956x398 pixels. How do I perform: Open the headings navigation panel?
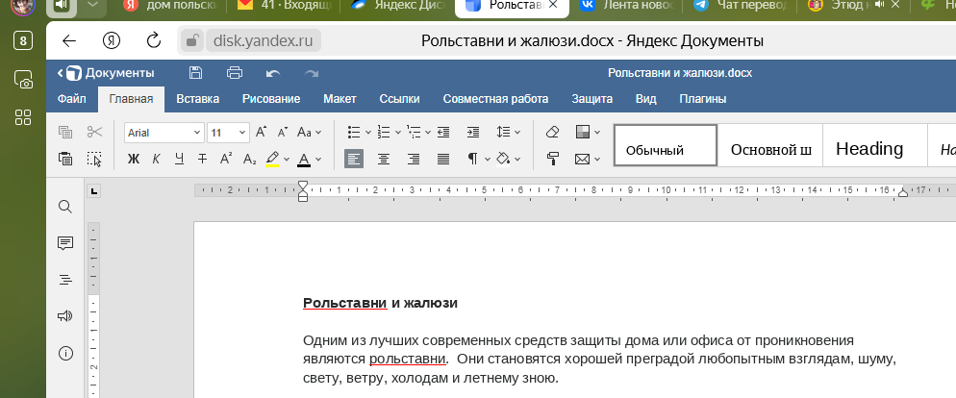point(65,280)
